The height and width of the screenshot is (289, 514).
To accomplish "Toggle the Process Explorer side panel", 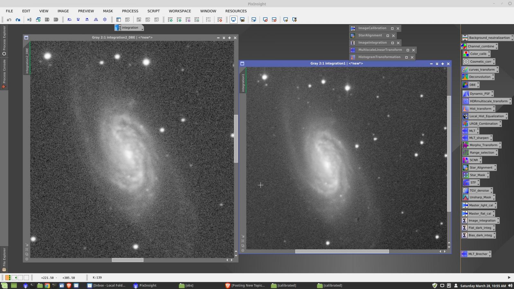I will point(4,41).
